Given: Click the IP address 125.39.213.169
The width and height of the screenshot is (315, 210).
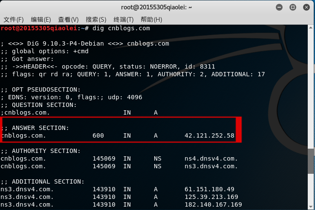Looking at the screenshot, I should (211, 197).
